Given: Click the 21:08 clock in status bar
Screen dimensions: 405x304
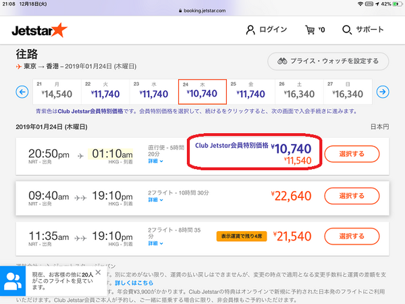Looking at the screenshot, I should (9, 4).
